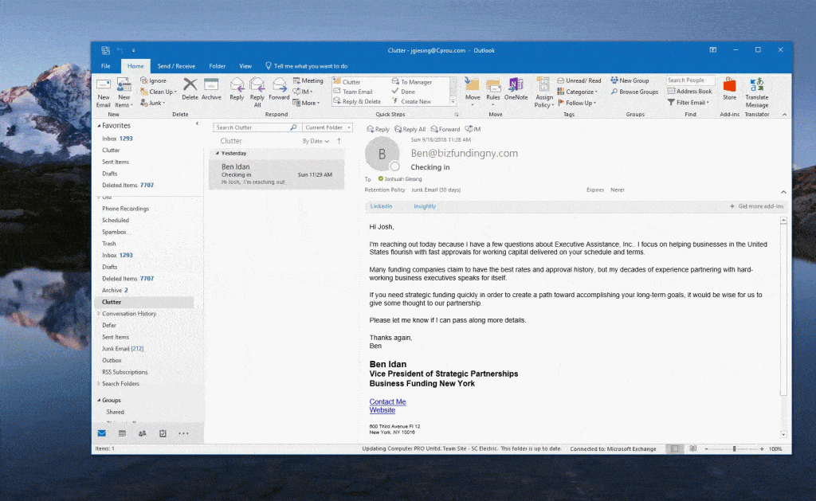Screen dimensions: 816x501
Task: Open the Rules icon
Action: point(492,84)
